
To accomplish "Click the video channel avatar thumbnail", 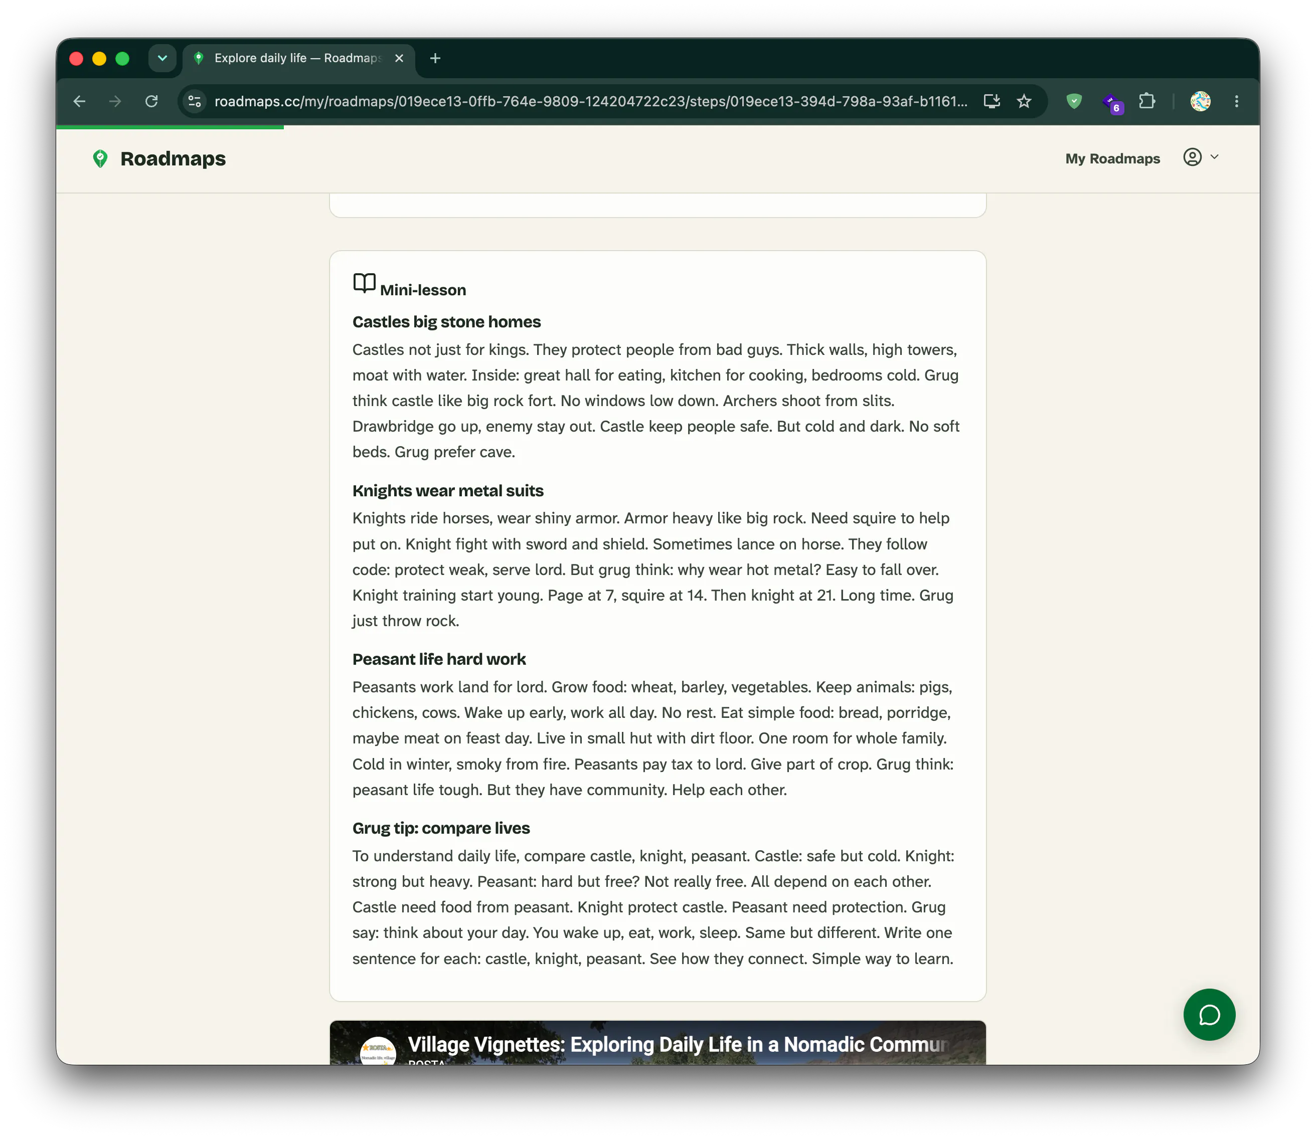I will [x=378, y=1051].
